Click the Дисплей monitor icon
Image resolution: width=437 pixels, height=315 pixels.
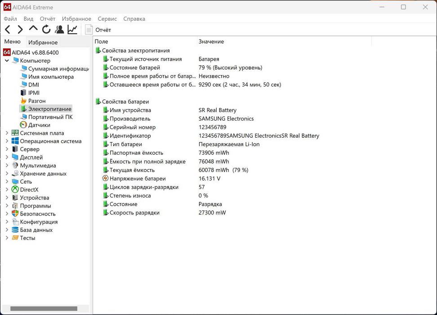(15, 157)
